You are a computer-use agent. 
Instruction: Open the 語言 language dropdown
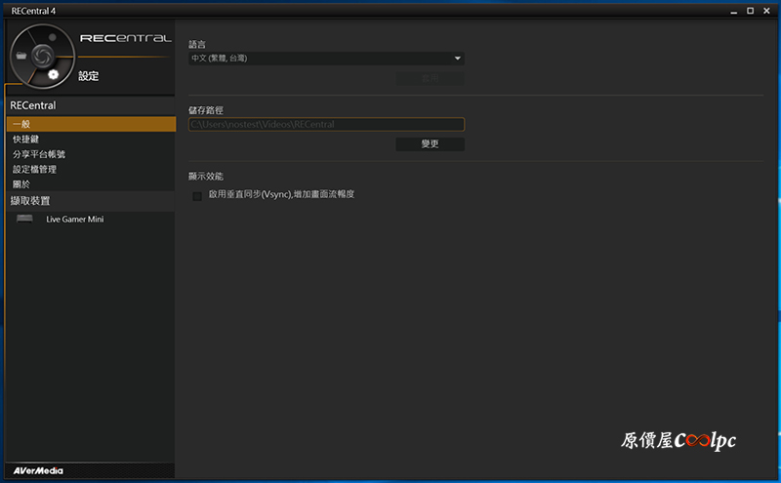tap(326, 59)
